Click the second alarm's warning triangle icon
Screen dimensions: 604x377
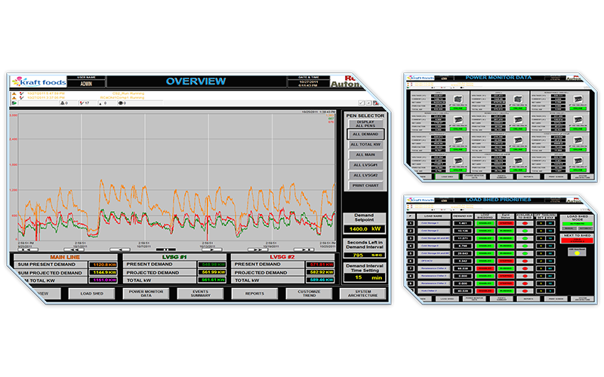click(14, 98)
